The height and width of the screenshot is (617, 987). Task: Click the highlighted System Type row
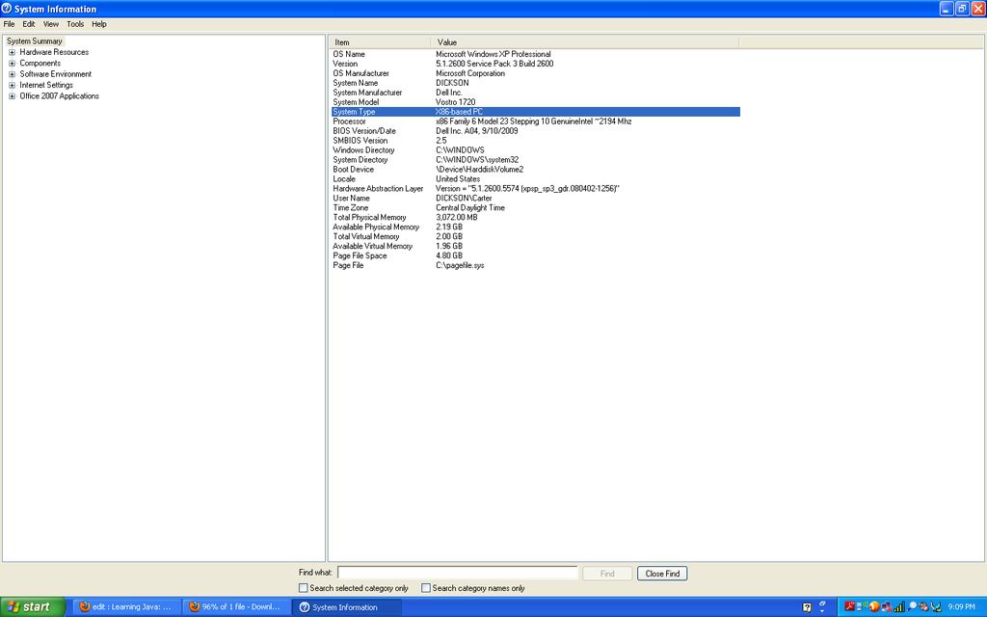click(x=536, y=112)
